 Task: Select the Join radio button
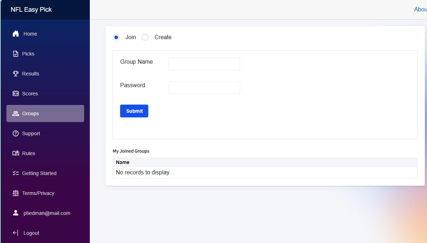(116, 37)
